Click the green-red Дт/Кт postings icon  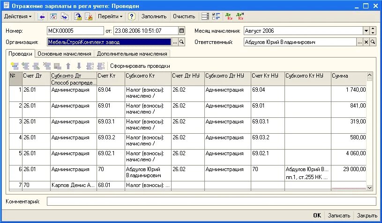click(x=229, y=16)
